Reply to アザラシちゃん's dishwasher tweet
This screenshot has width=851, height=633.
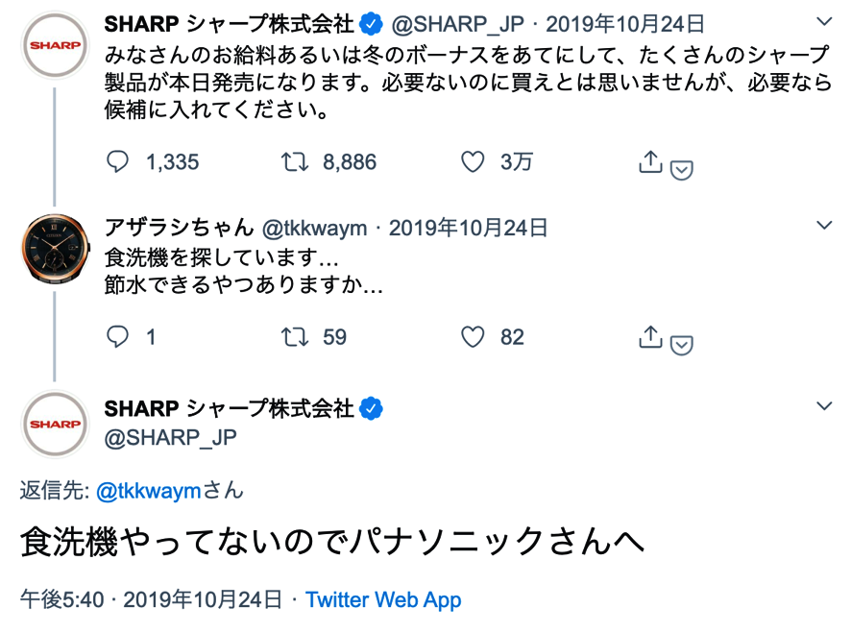point(117,337)
